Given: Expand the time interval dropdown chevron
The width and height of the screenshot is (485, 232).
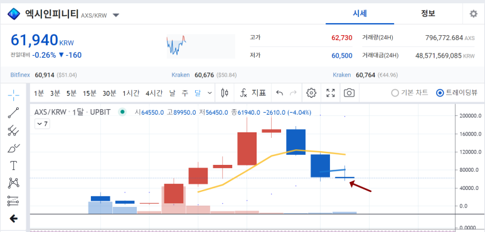Looking at the screenshot, I should [x=210, y=93].
